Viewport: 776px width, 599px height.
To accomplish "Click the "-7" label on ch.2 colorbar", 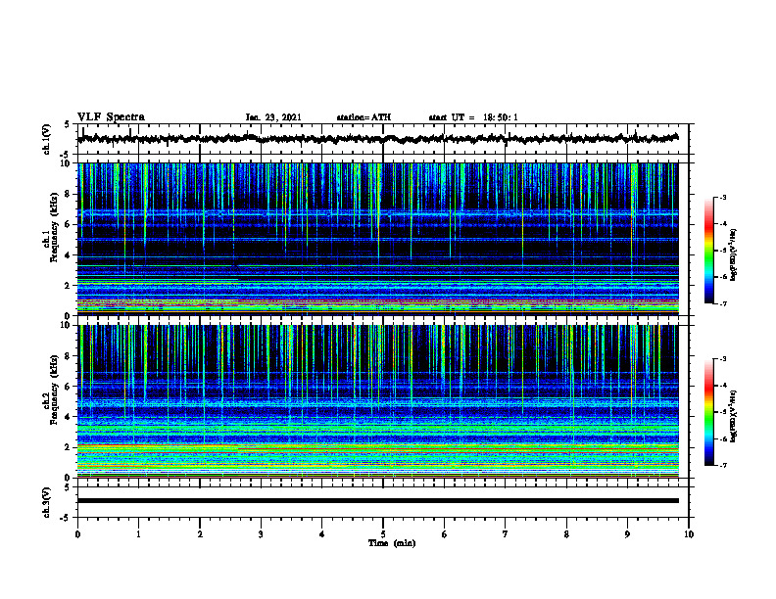I will pyautogui.click(x=722, y=465).
